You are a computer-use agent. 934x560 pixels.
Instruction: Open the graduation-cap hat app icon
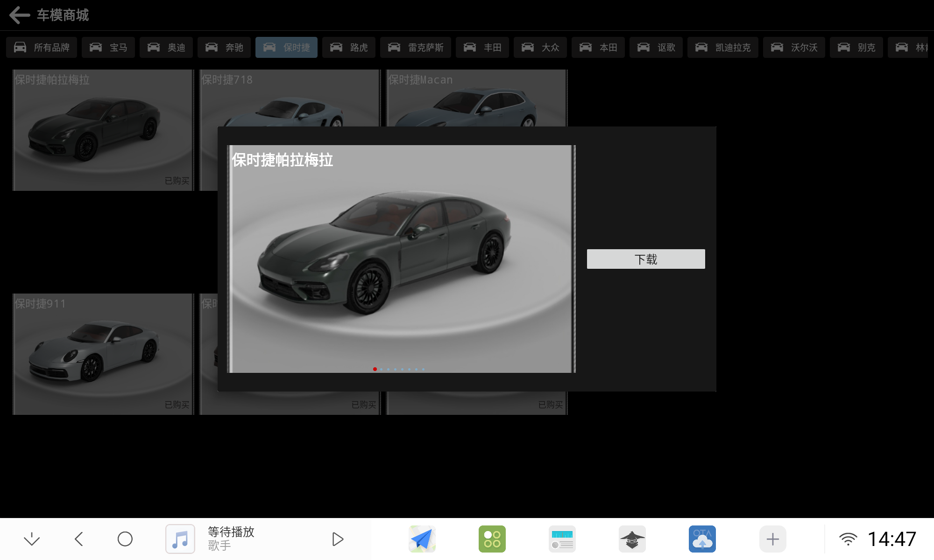tap(632, 539)
